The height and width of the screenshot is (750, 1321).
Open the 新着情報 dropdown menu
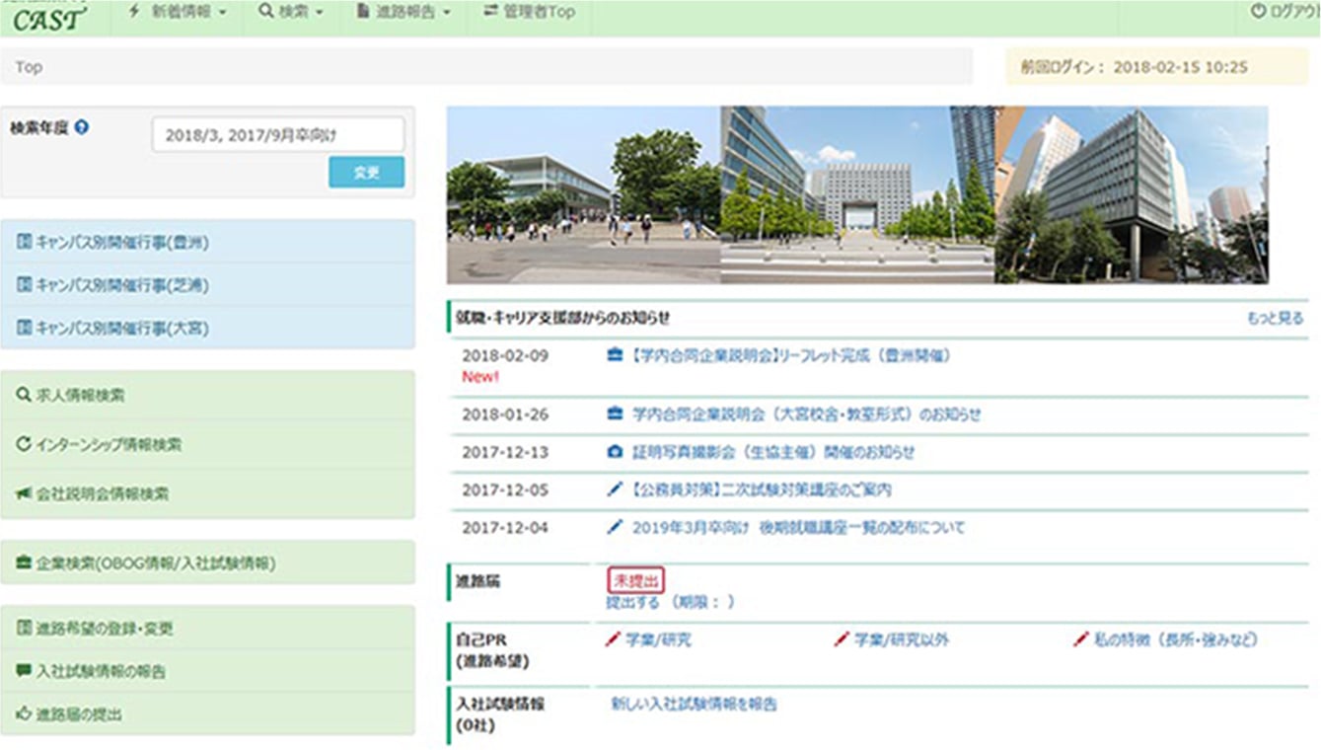178,13
